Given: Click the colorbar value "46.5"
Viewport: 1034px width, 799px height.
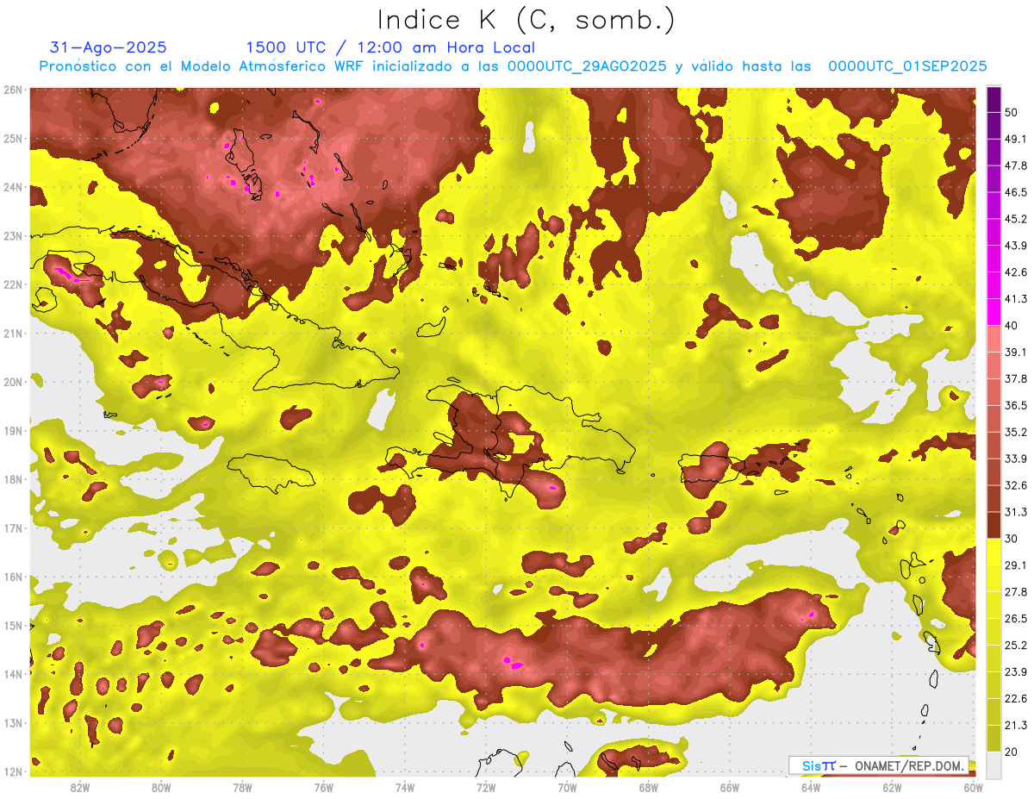Looking at the screenshot, I should pos(1016,192).
